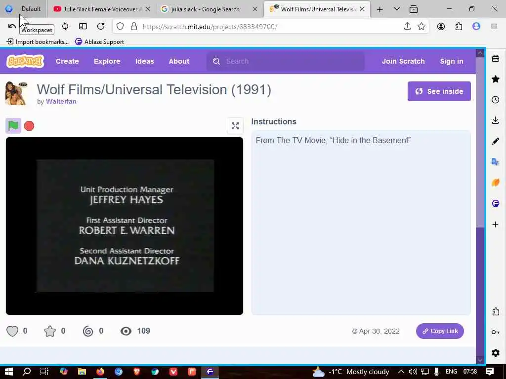Open the sidebar translate icon
506x379 pixels.
coord(496,162)
